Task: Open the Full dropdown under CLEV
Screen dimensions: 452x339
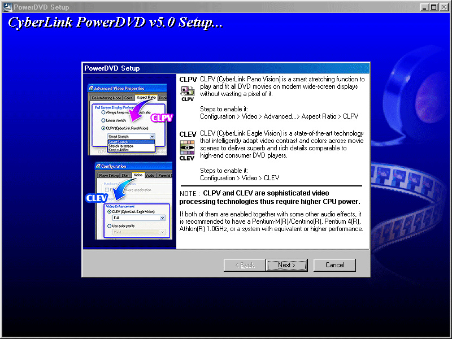Action: point(139,218)
